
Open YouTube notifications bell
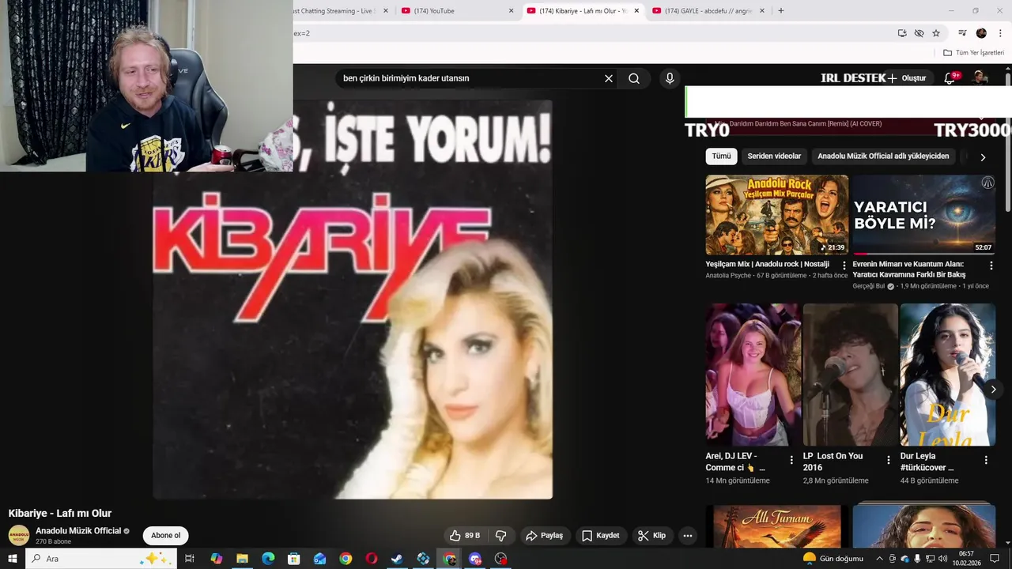[951, 77]
